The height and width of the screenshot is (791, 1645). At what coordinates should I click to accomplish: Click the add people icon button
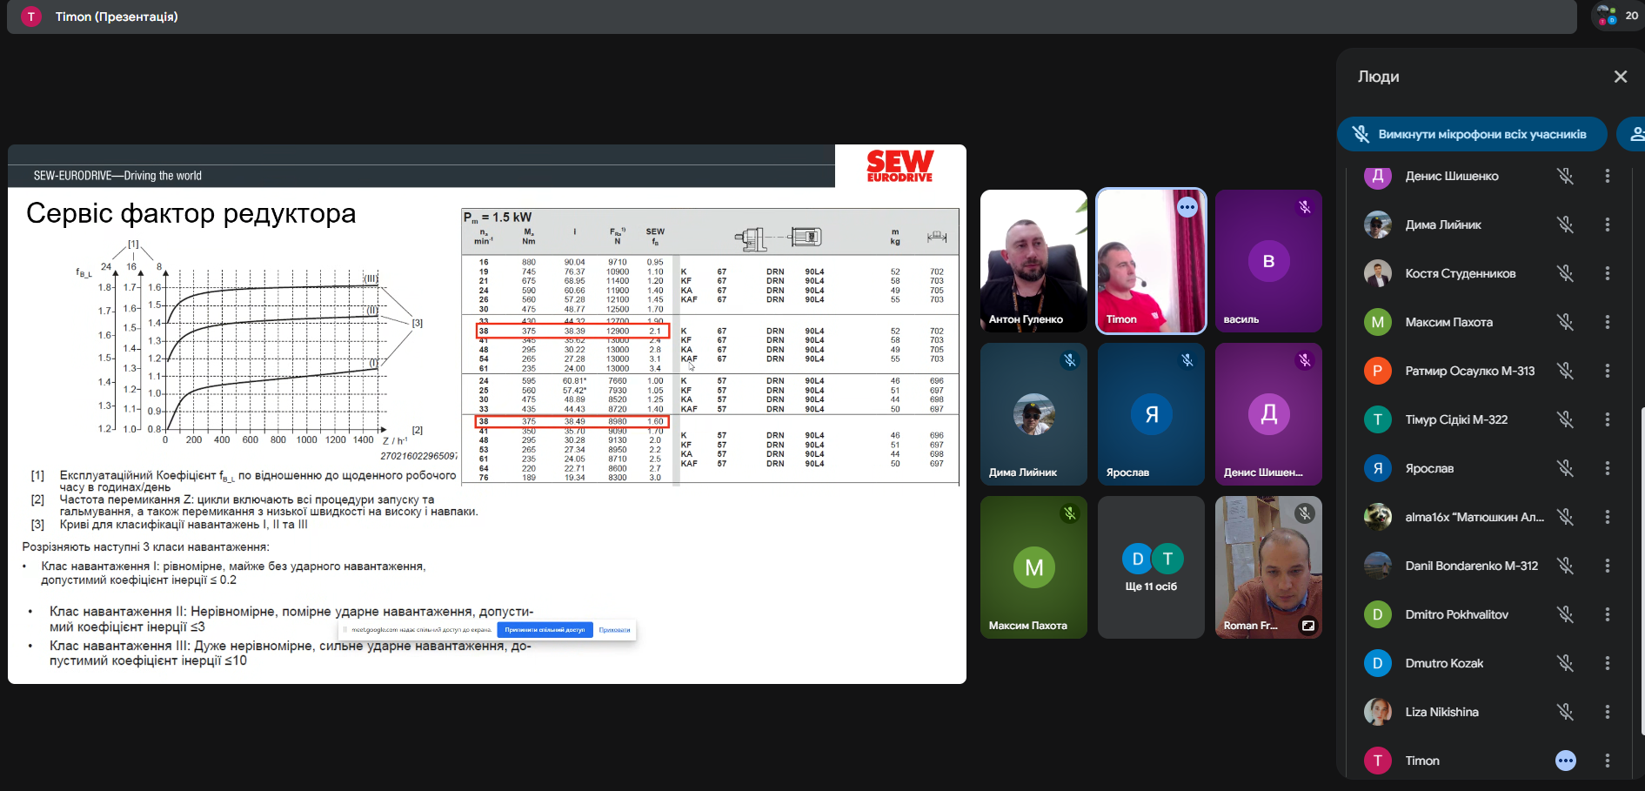pos(1635,134)
